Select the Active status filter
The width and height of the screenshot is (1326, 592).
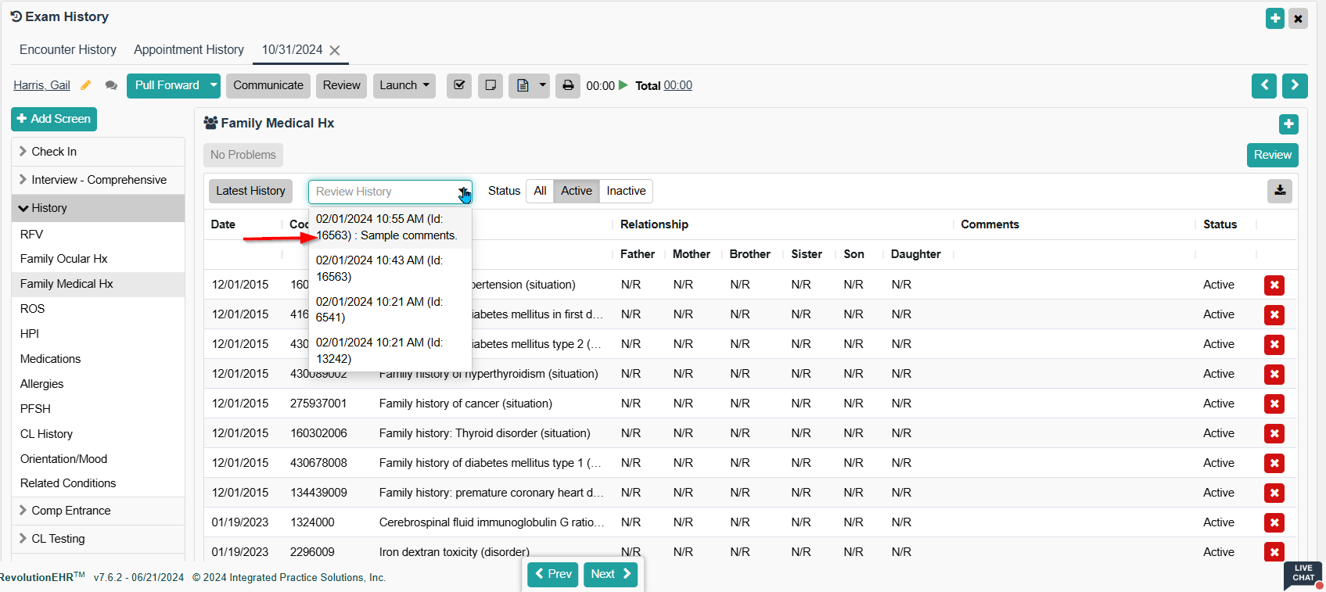(576, 191)
